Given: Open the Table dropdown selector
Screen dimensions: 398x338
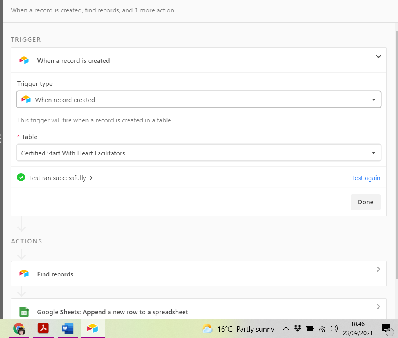Looking at the screenshot, I should 199,153.
